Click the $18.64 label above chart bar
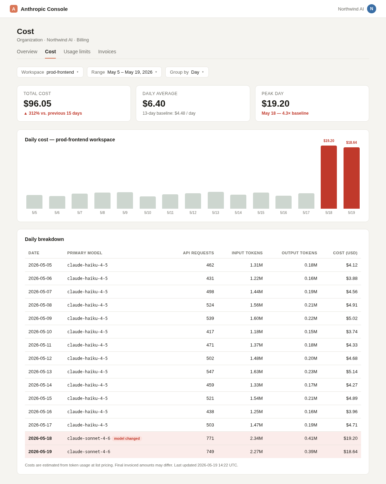The width and height of the screenshot is (386, 484). [352, 143]
